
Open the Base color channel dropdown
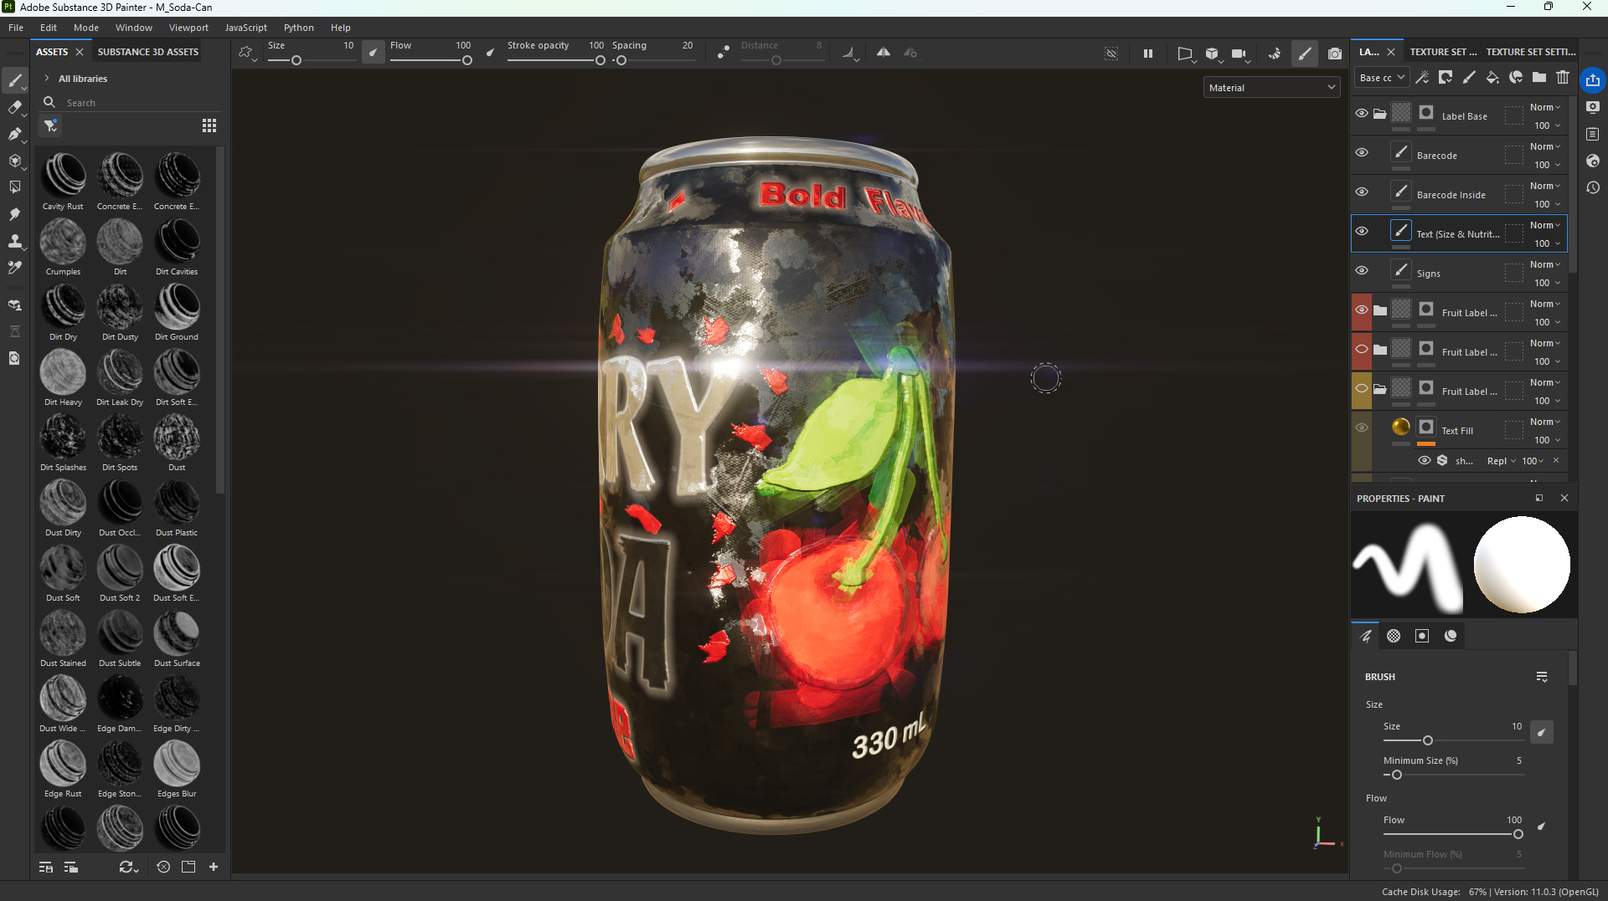click(x=1381, y=77)
